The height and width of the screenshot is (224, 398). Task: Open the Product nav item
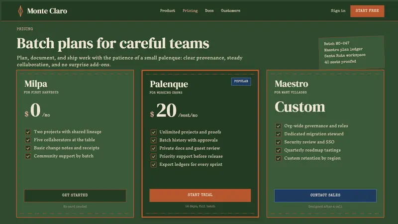pos(168,10)
